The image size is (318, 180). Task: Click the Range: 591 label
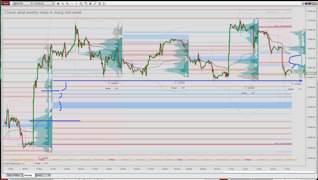click(x=112, y=88)
